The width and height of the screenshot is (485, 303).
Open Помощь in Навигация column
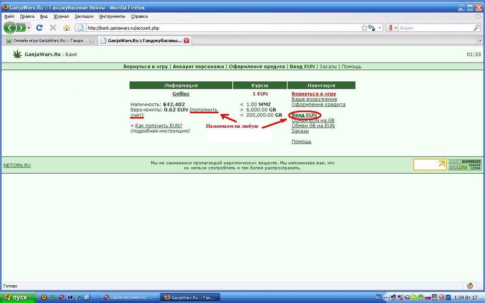[x=301, y=141]
